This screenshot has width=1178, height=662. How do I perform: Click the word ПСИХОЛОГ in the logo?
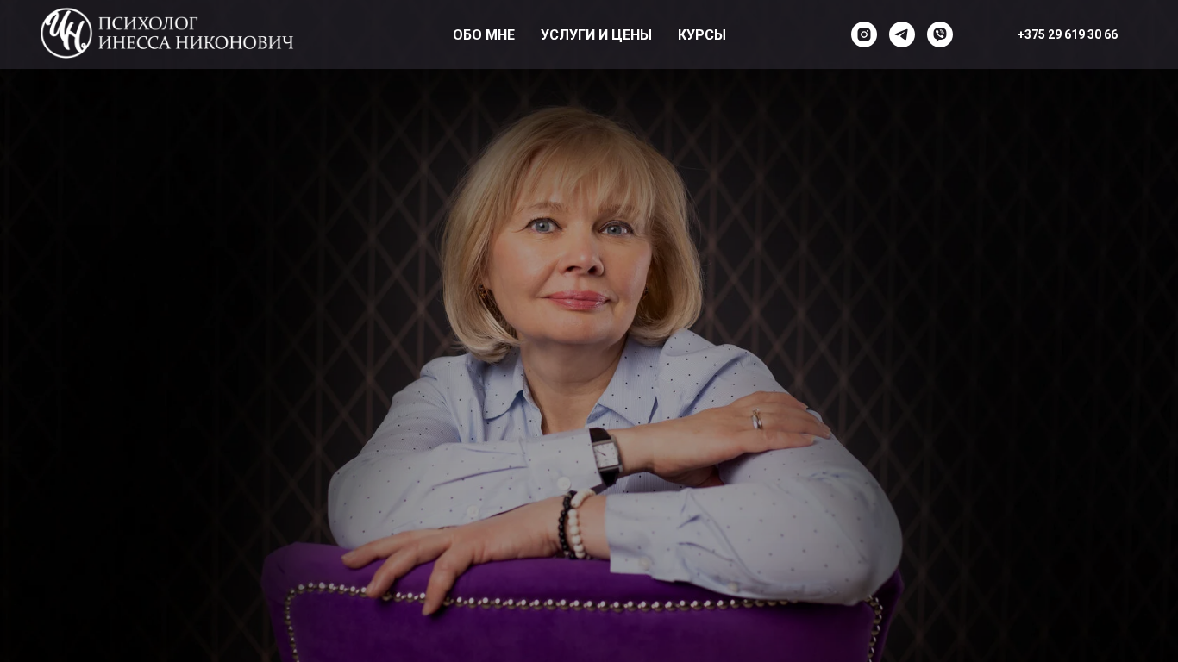click(148, 23)
